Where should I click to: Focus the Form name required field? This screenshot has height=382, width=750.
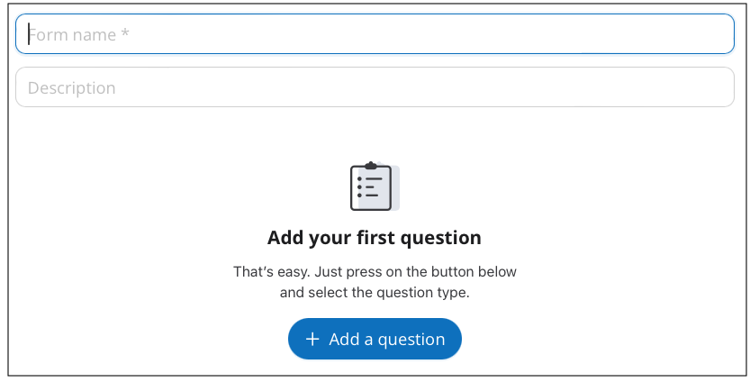(375, 34)
